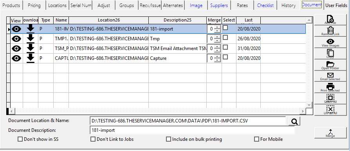Click Print Selected printer button

coord(330,87)
